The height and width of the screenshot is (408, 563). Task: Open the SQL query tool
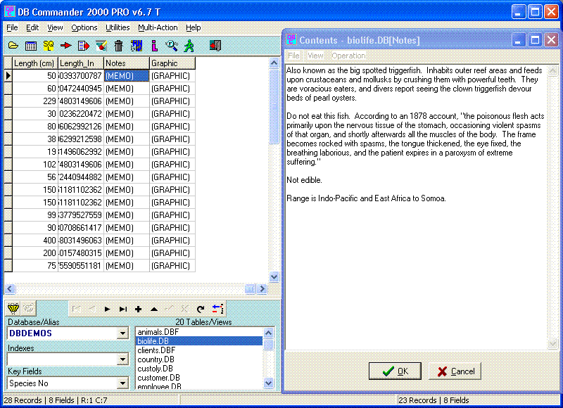click(49, 46)
